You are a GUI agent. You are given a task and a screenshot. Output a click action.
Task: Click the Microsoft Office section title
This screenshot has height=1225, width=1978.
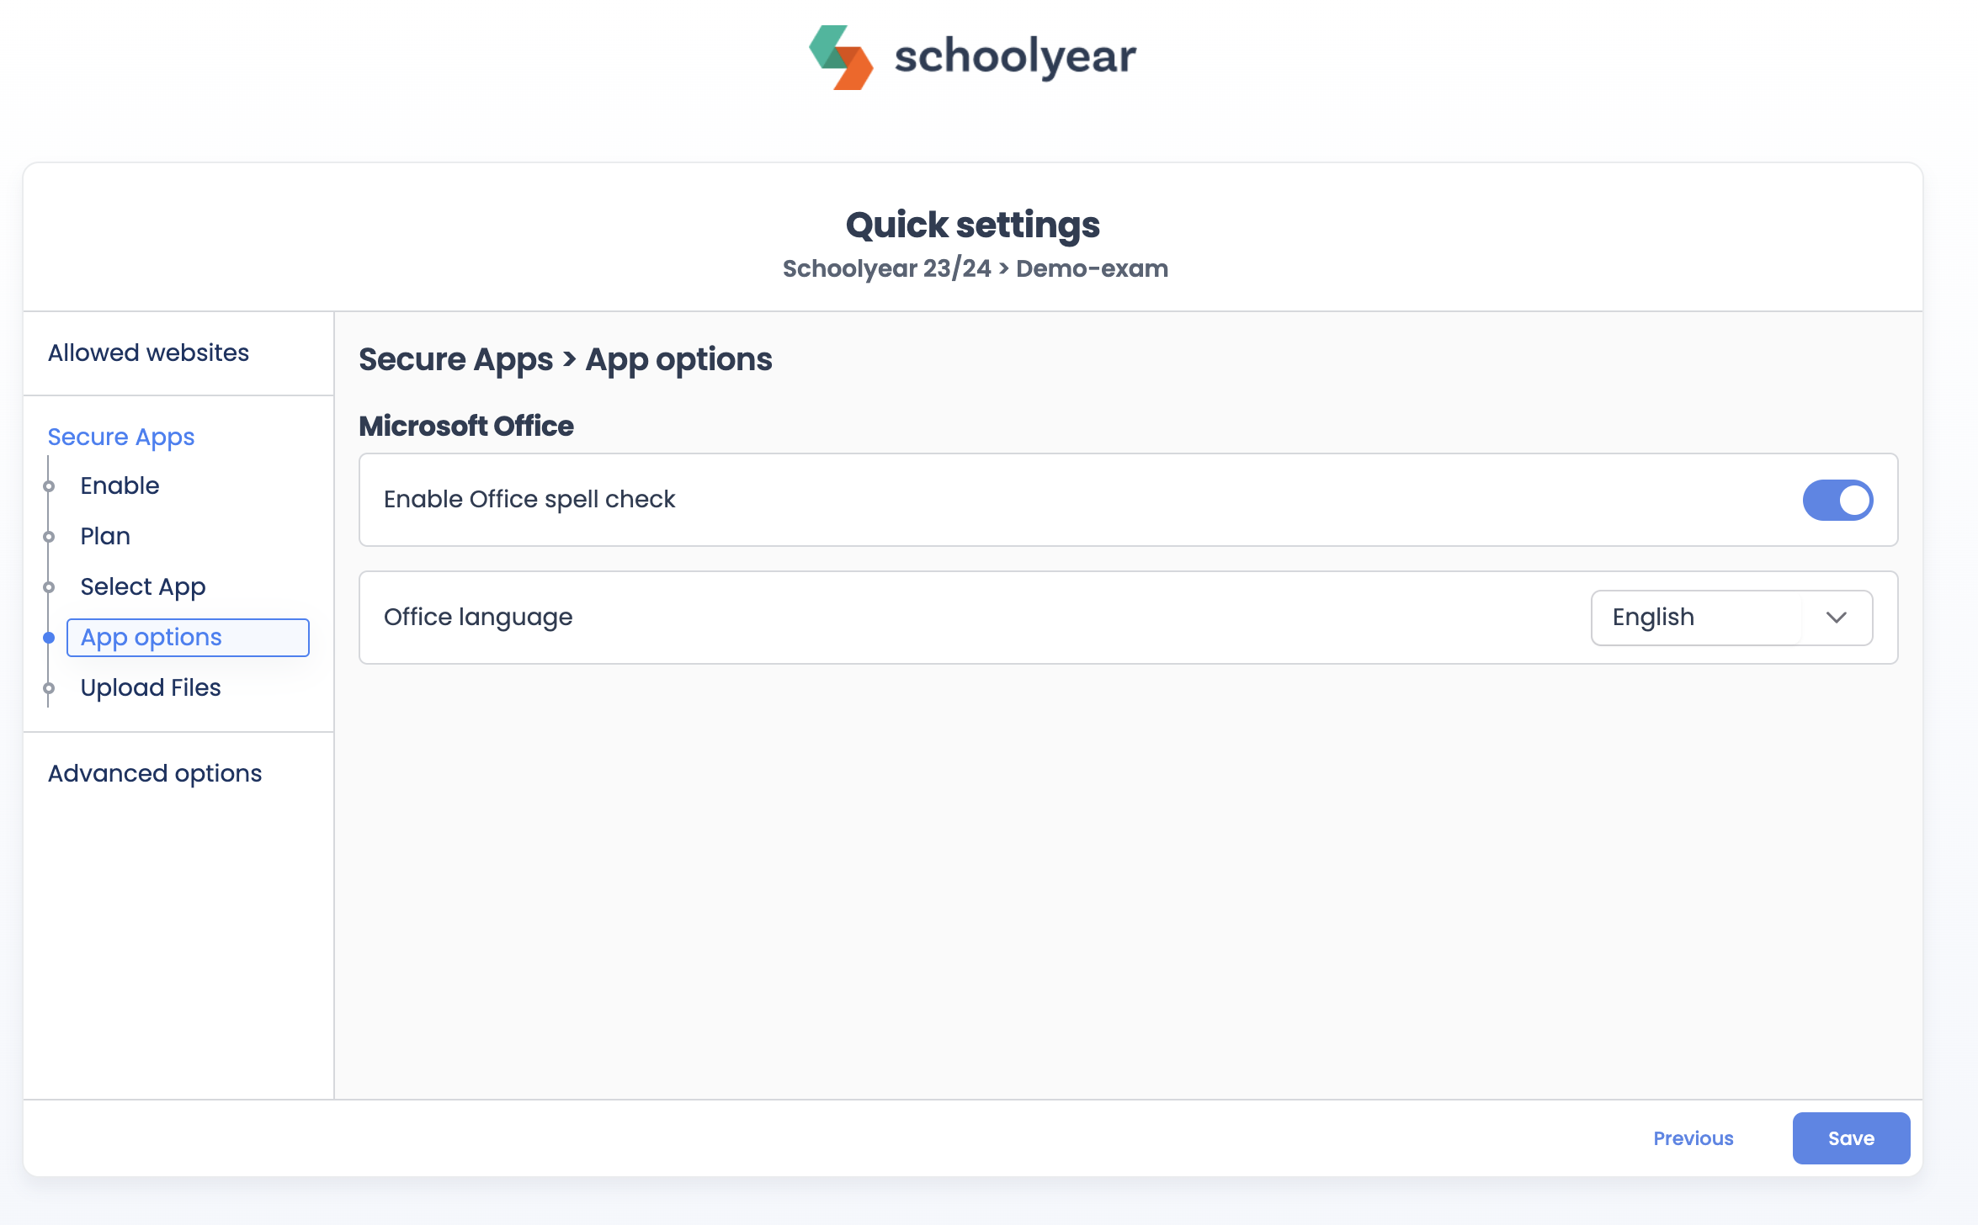tap(466, 426)
